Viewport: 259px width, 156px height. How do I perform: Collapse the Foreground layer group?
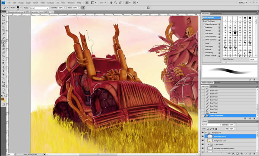[206, 133]
